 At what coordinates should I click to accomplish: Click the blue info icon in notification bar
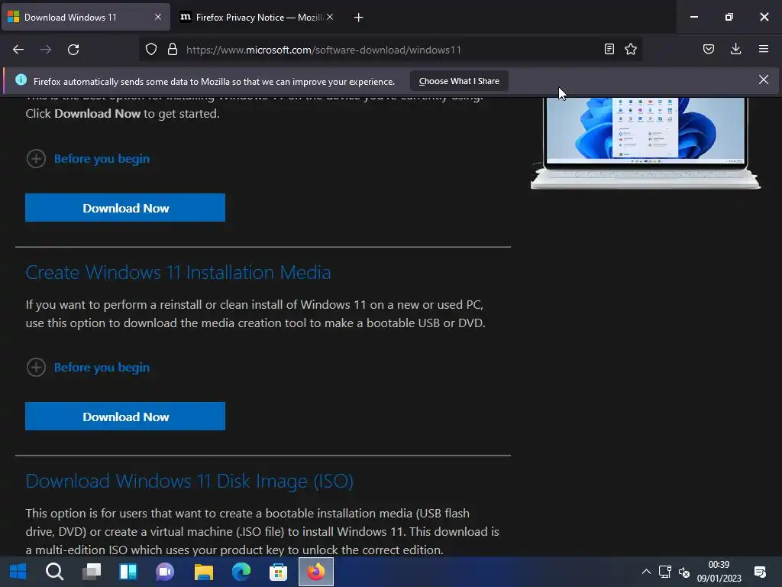pos(21,79)
